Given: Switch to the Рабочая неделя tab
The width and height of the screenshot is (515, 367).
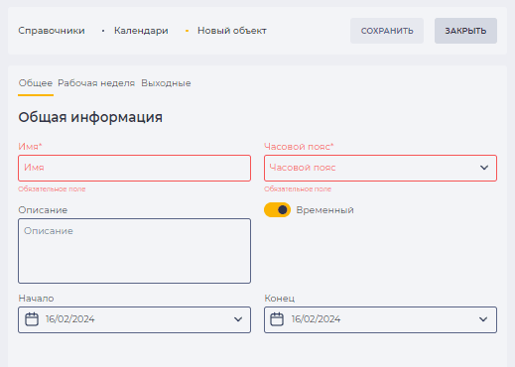Looking at the screenshot, I should click(x=96, y=83).
